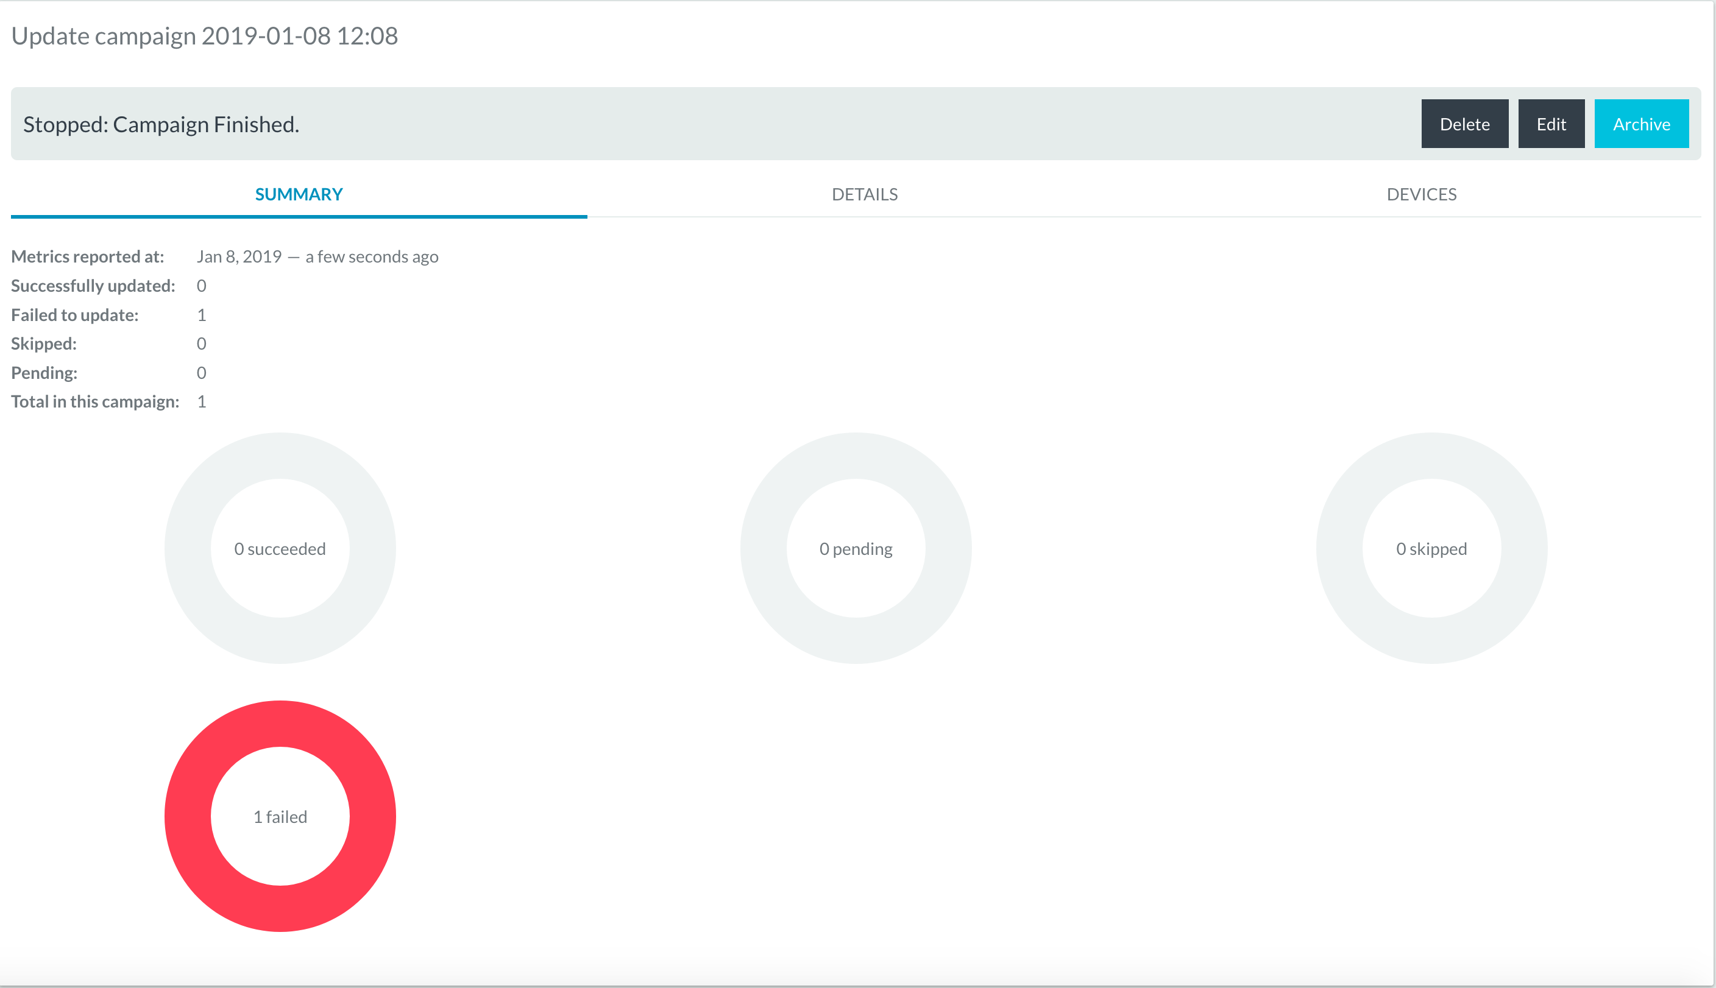Click the '1 failed' chart label
The height and width of the screenshot is (988, 1716).
[x=280, y=817]
